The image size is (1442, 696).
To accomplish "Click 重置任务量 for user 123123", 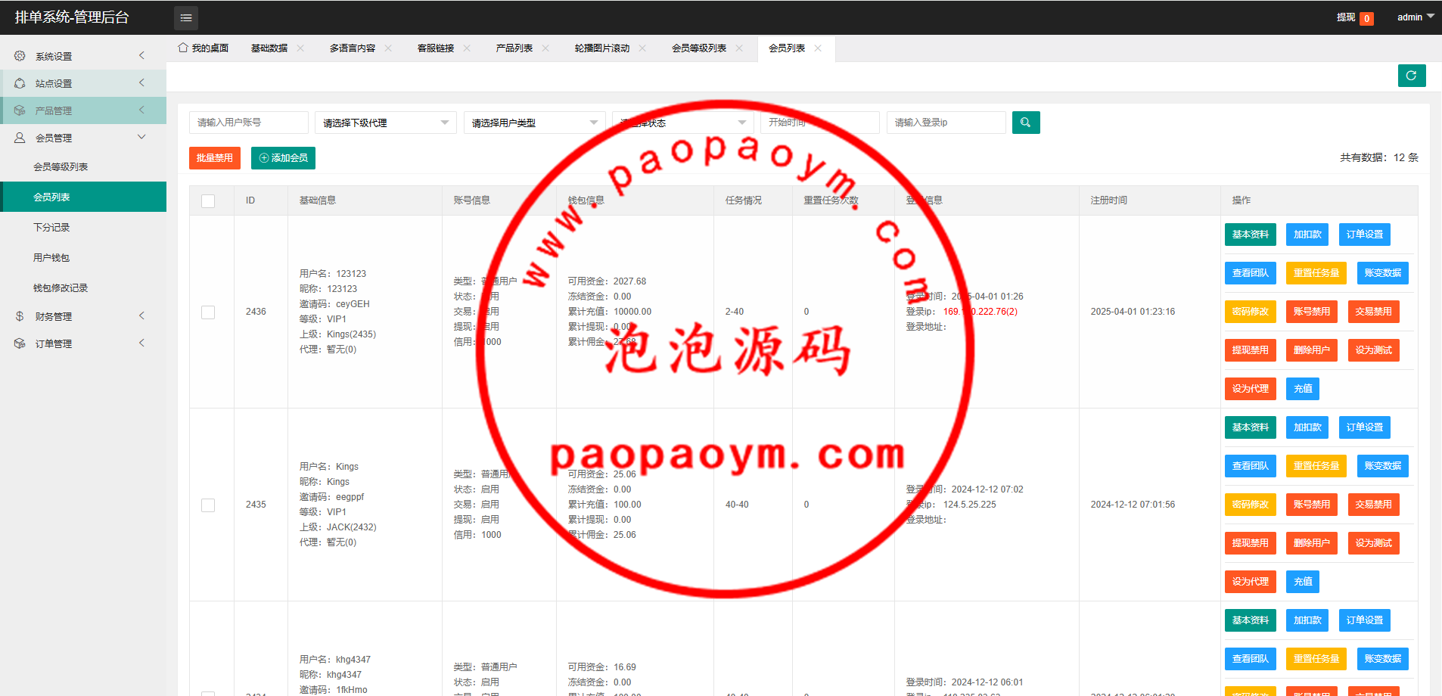I will 1316,273.
